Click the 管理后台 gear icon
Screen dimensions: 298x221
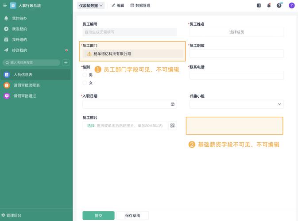tap(3, 215)
